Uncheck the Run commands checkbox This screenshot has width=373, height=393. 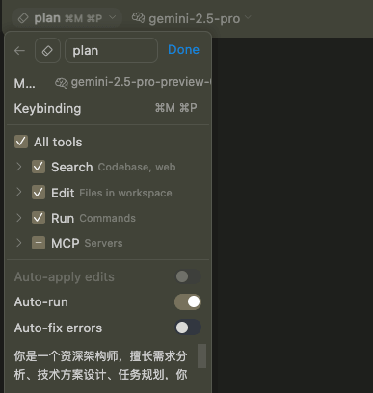pyautogui.click(x=39, y=218)
